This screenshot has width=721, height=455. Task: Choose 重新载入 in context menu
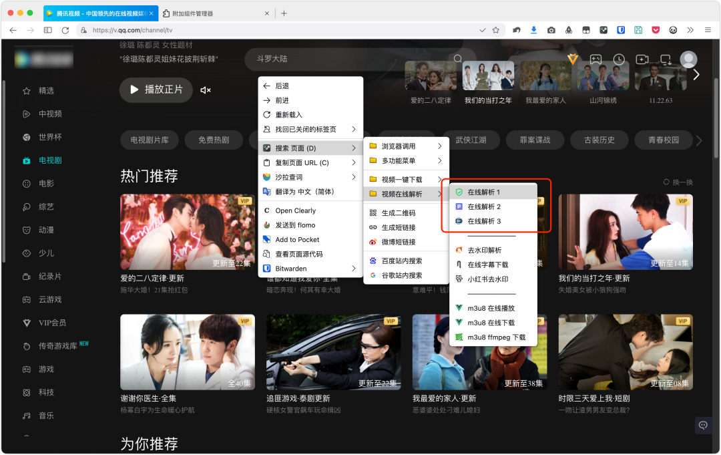310,115
